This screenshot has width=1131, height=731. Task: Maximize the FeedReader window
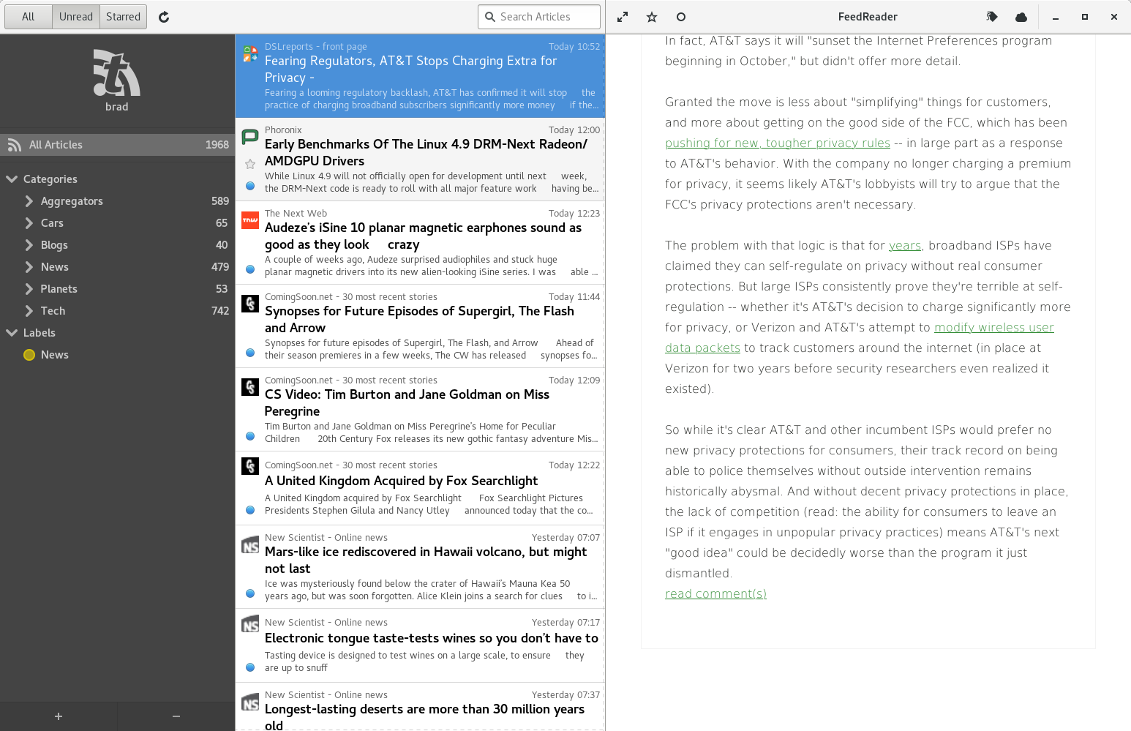pos(1085,17)
